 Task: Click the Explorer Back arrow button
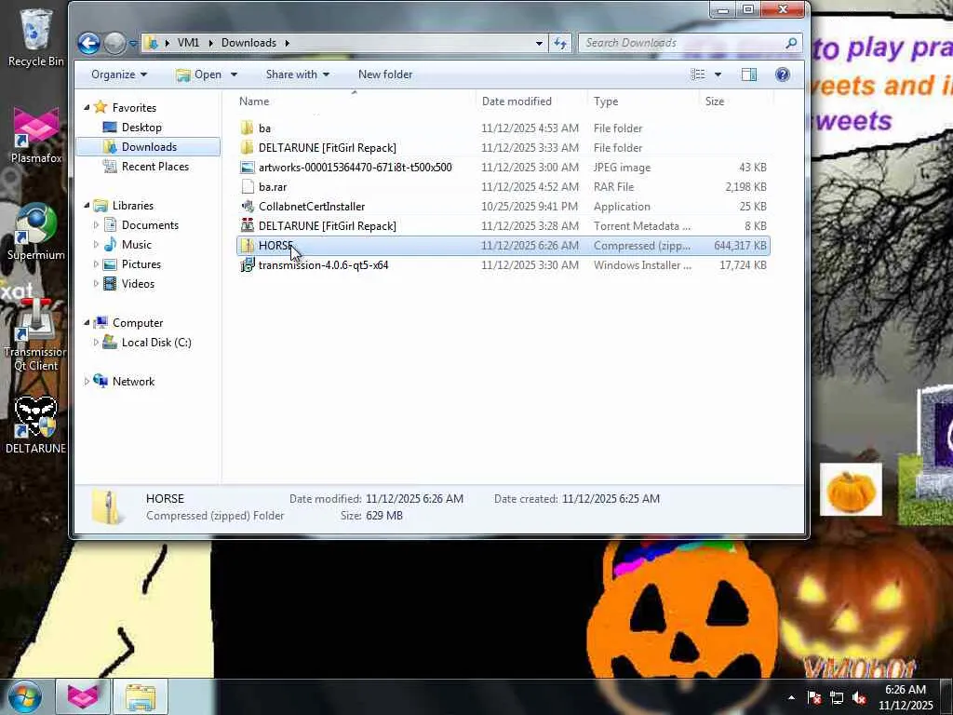88,43
